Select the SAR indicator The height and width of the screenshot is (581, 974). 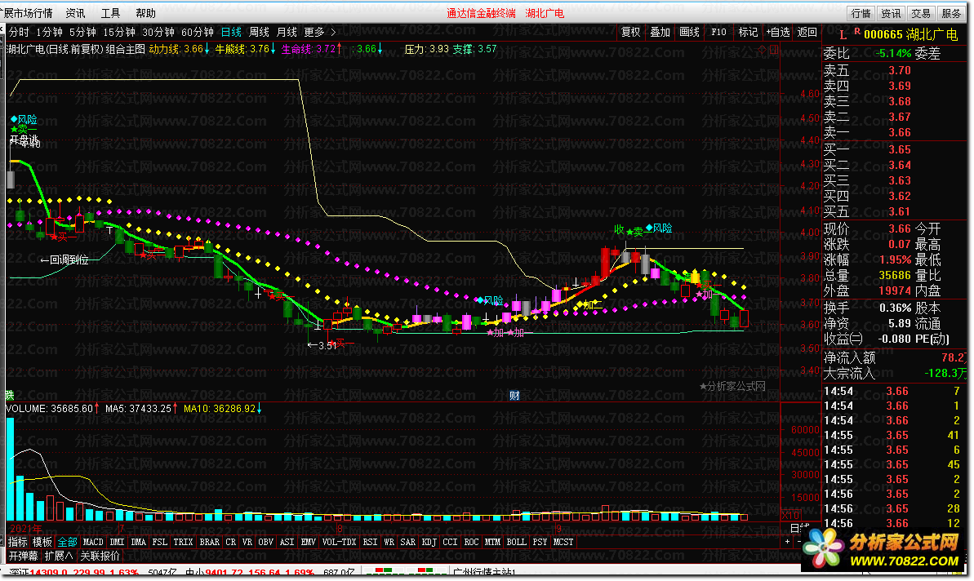pyautogui.click(x=408, y=542)
